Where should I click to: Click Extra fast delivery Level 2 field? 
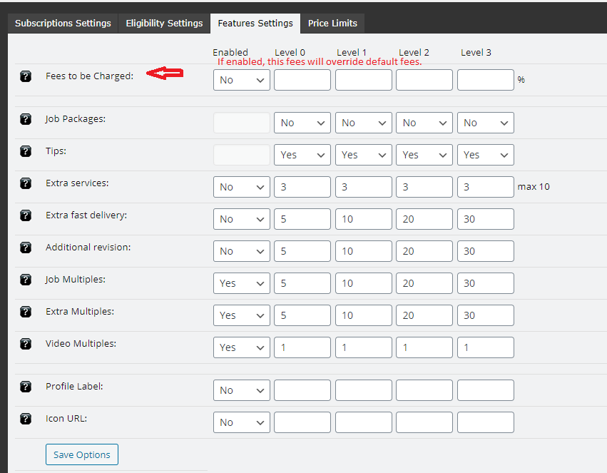pyautogui.click(x=424, y=220)
